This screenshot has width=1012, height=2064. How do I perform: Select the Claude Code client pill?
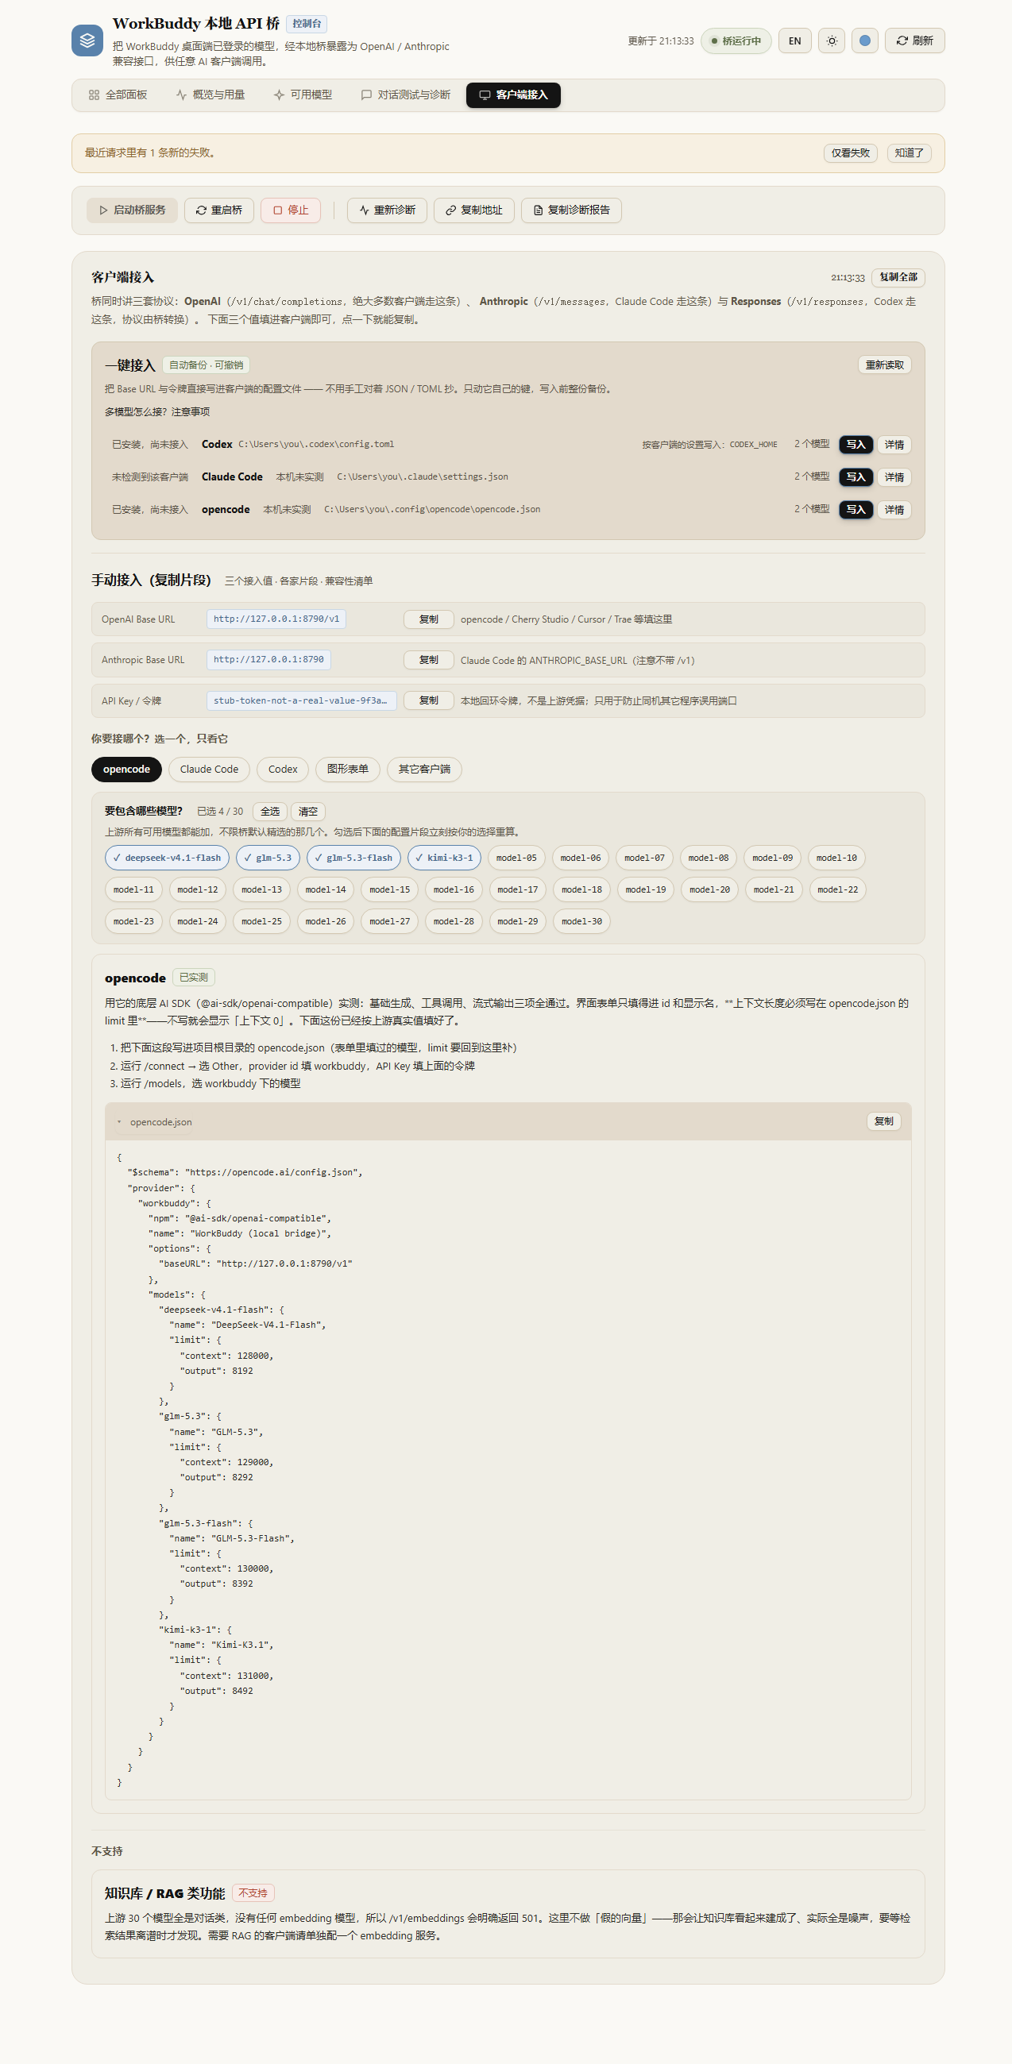pyautogui.click(x=209, y=770)
